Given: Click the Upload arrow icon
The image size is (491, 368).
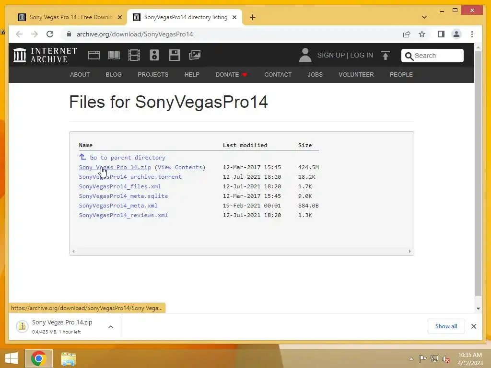Looking at the screenshot, I should coord(385,56).
